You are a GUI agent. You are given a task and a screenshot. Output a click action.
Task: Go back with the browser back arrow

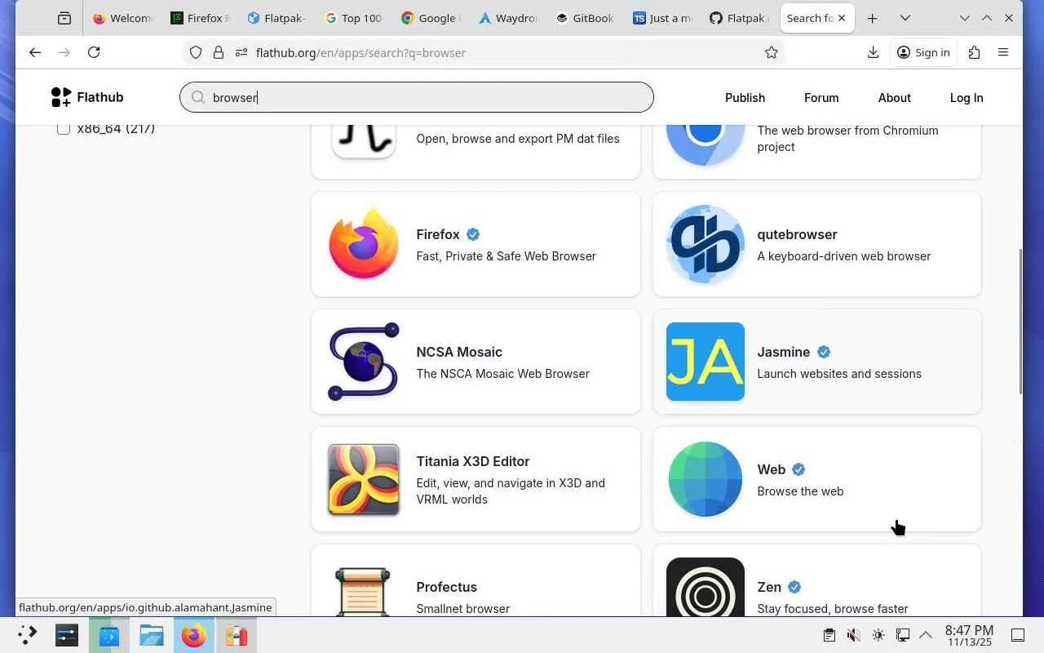click(x=35, y=52)
